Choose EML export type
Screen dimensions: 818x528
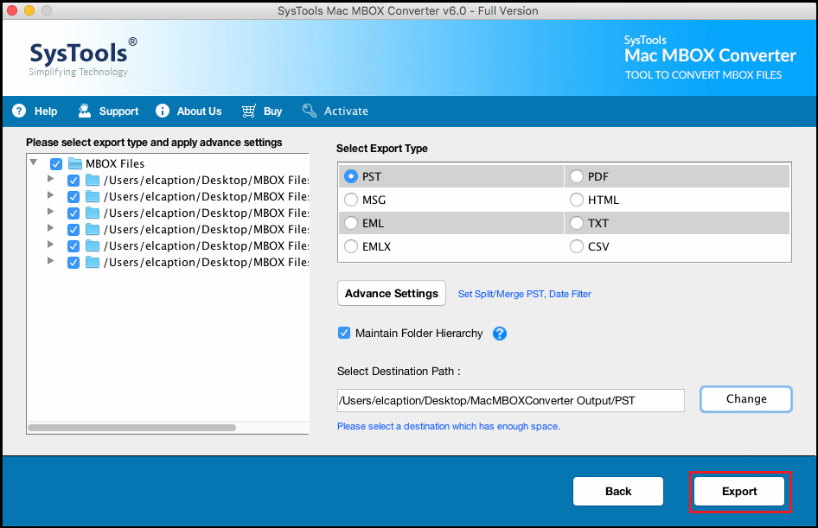tap(351, 223)
